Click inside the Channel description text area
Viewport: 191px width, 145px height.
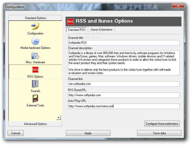coord(124,63)
